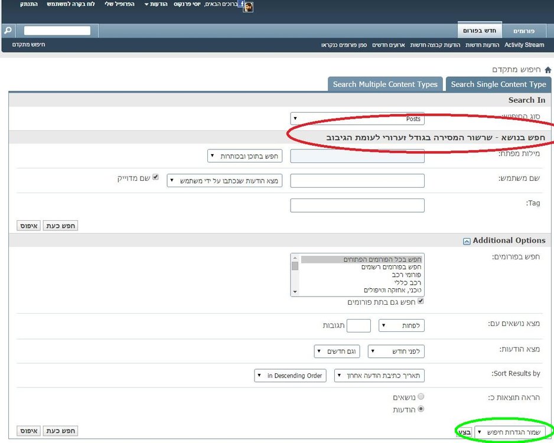Open the הודעות dropdown in top bar

point(156,4)
